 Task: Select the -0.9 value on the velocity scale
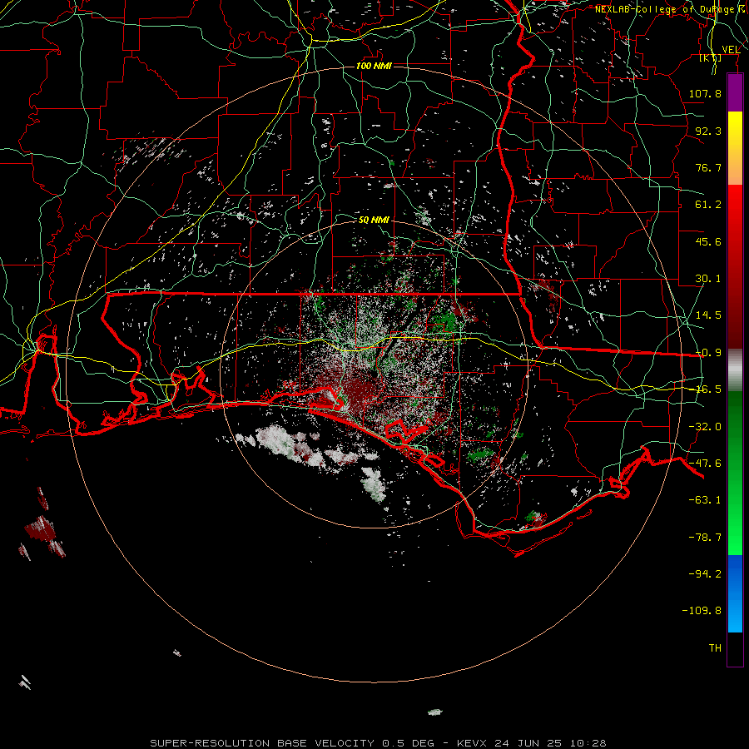point(708,353)
